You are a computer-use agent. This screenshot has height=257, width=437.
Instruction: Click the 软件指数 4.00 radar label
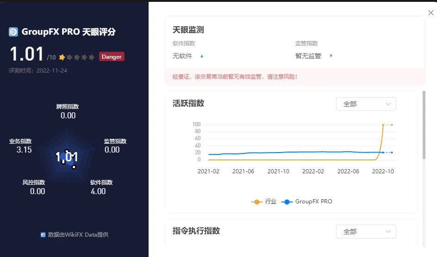[x=101, y=187]
